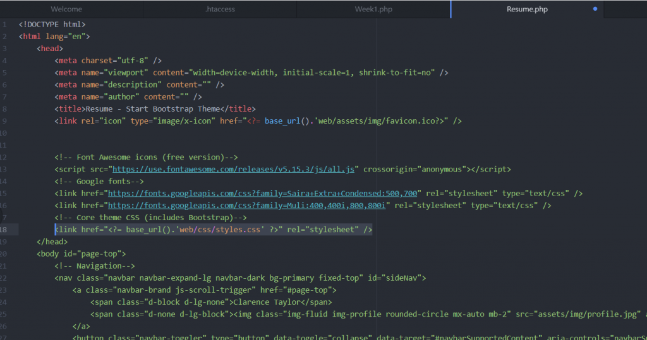Click crossorigin="anonymous" attribute on script line
Screen dimensions: 647x340
414,170
